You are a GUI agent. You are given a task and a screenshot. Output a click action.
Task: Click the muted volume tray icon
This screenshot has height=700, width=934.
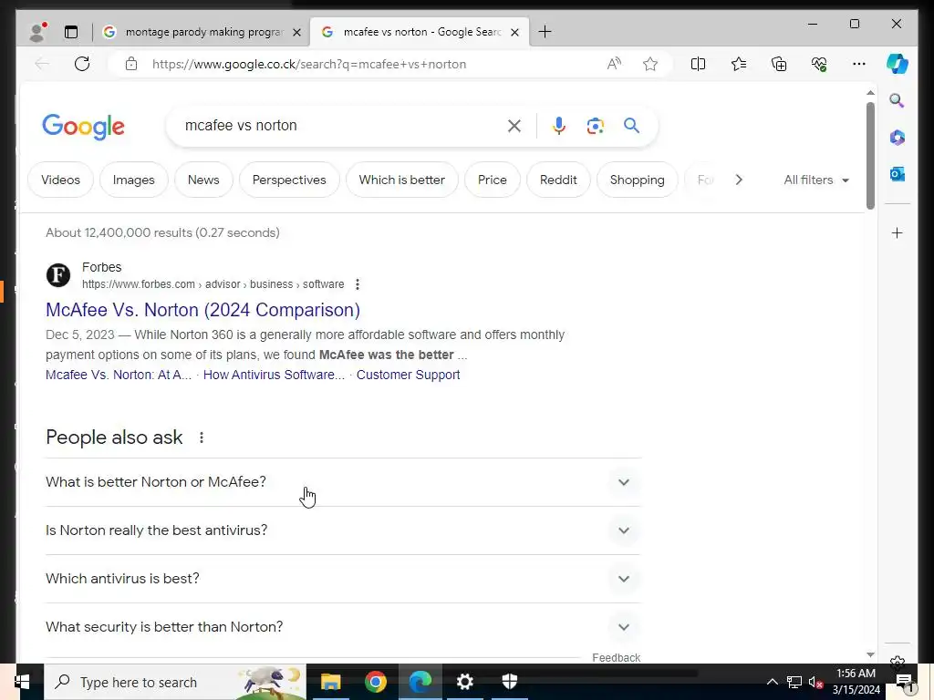pos(815,682)
